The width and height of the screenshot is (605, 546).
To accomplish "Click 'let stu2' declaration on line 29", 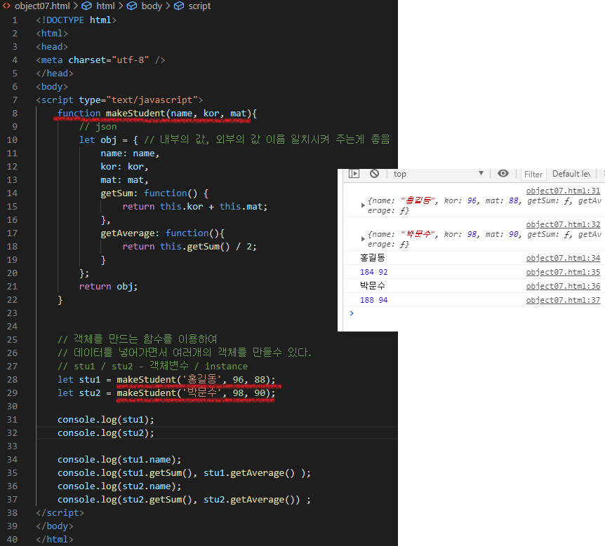I will coord(79,393).
